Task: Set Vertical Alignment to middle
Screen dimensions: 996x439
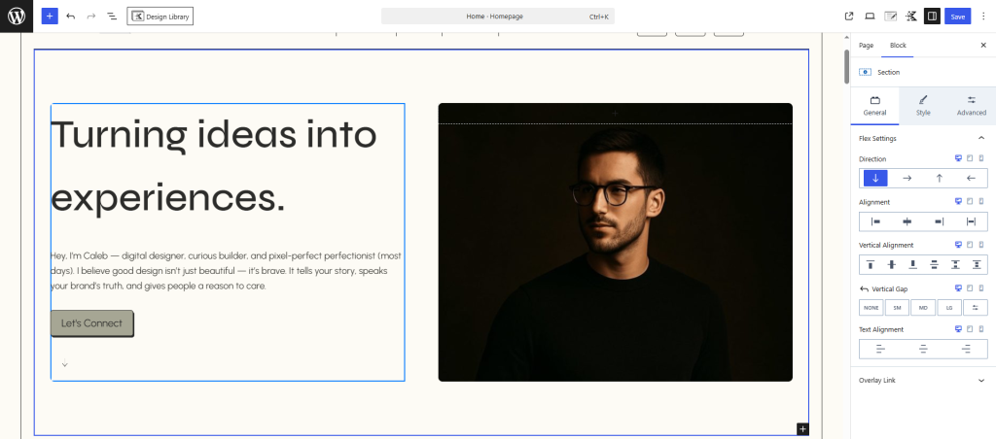Action: [892, 264]
